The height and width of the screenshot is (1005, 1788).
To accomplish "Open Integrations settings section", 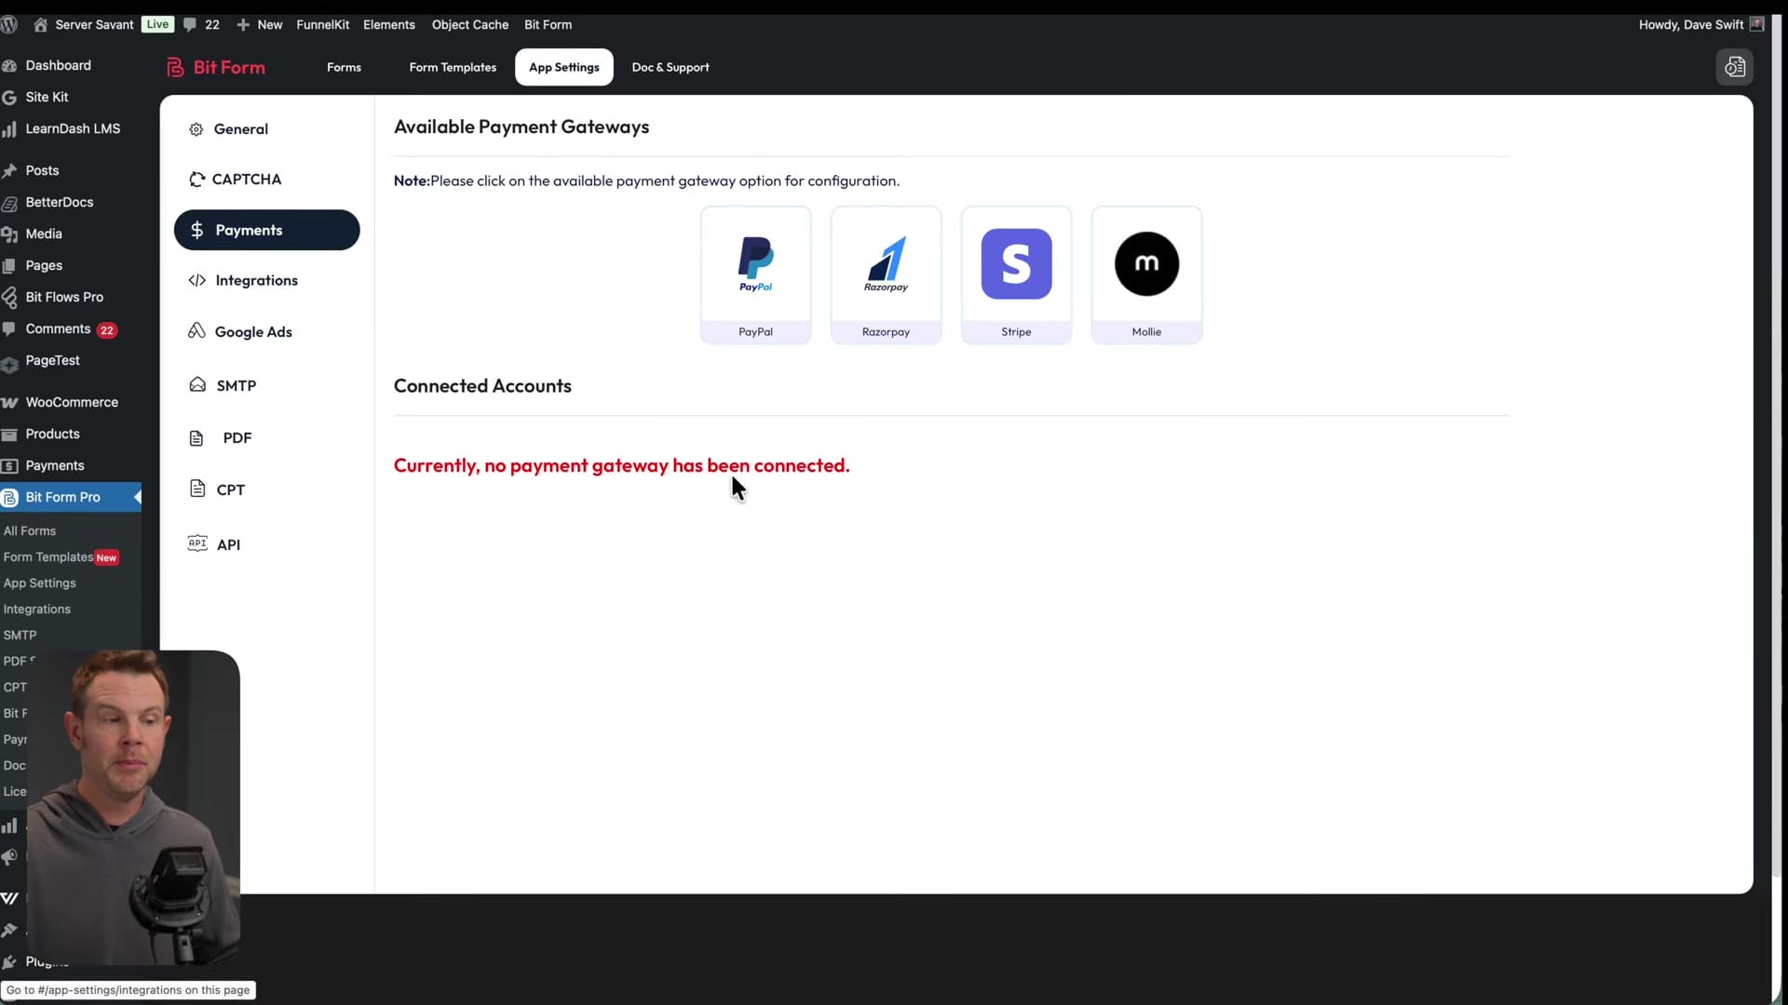I will tap(243, 280).
